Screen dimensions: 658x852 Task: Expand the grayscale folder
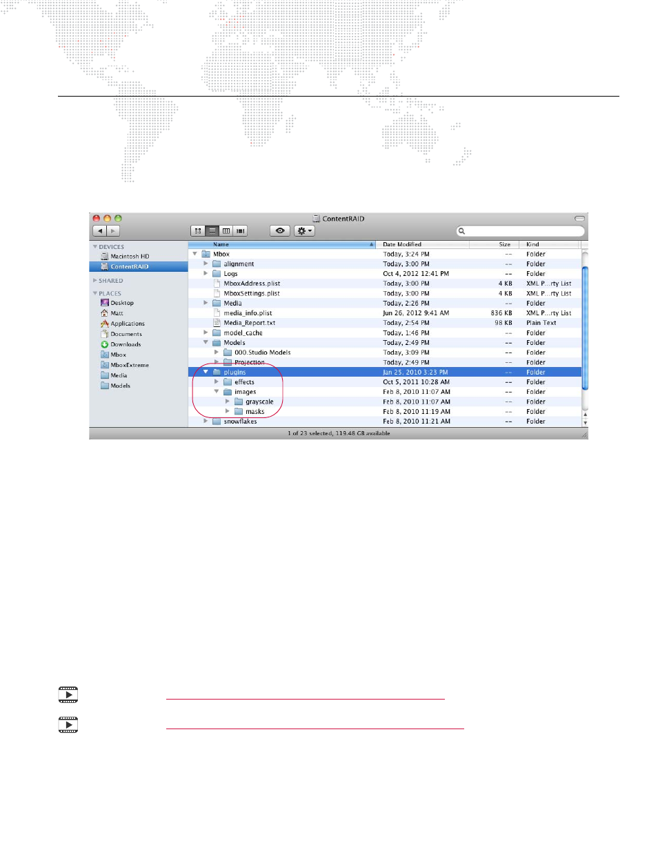227,401
